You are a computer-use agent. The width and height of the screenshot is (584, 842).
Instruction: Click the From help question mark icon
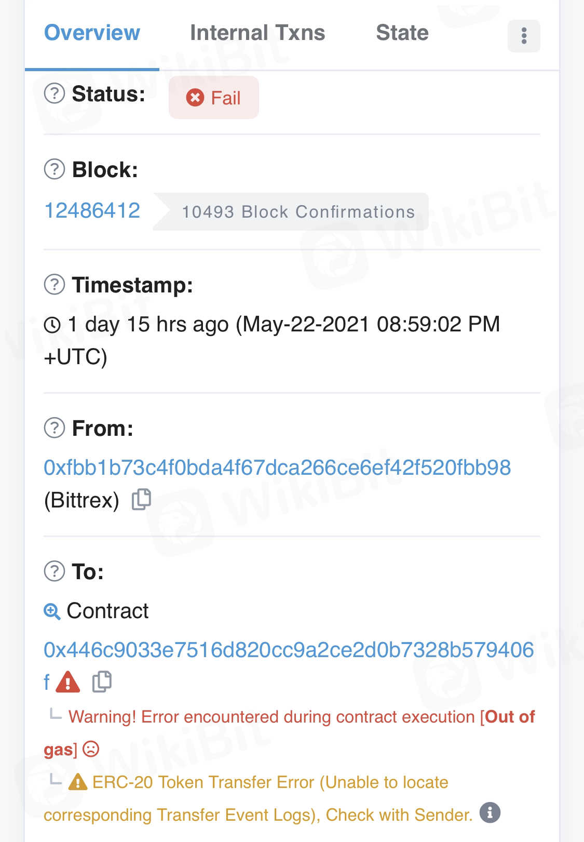tap(55, 428)
